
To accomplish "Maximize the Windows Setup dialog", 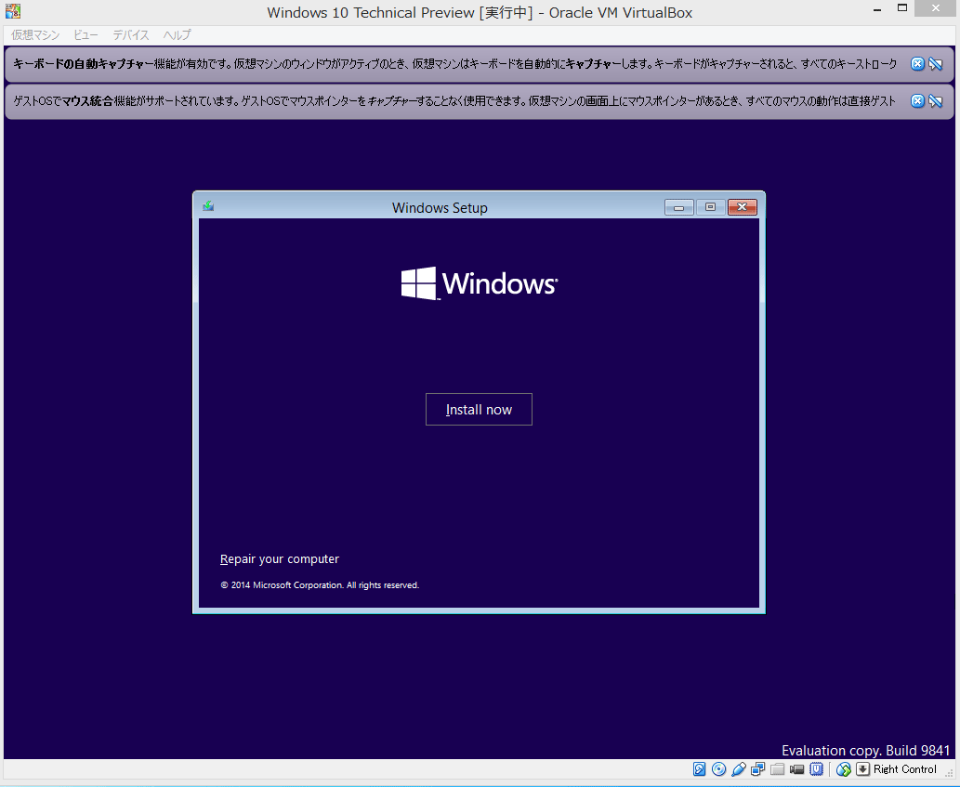I will tap(710, 207).
